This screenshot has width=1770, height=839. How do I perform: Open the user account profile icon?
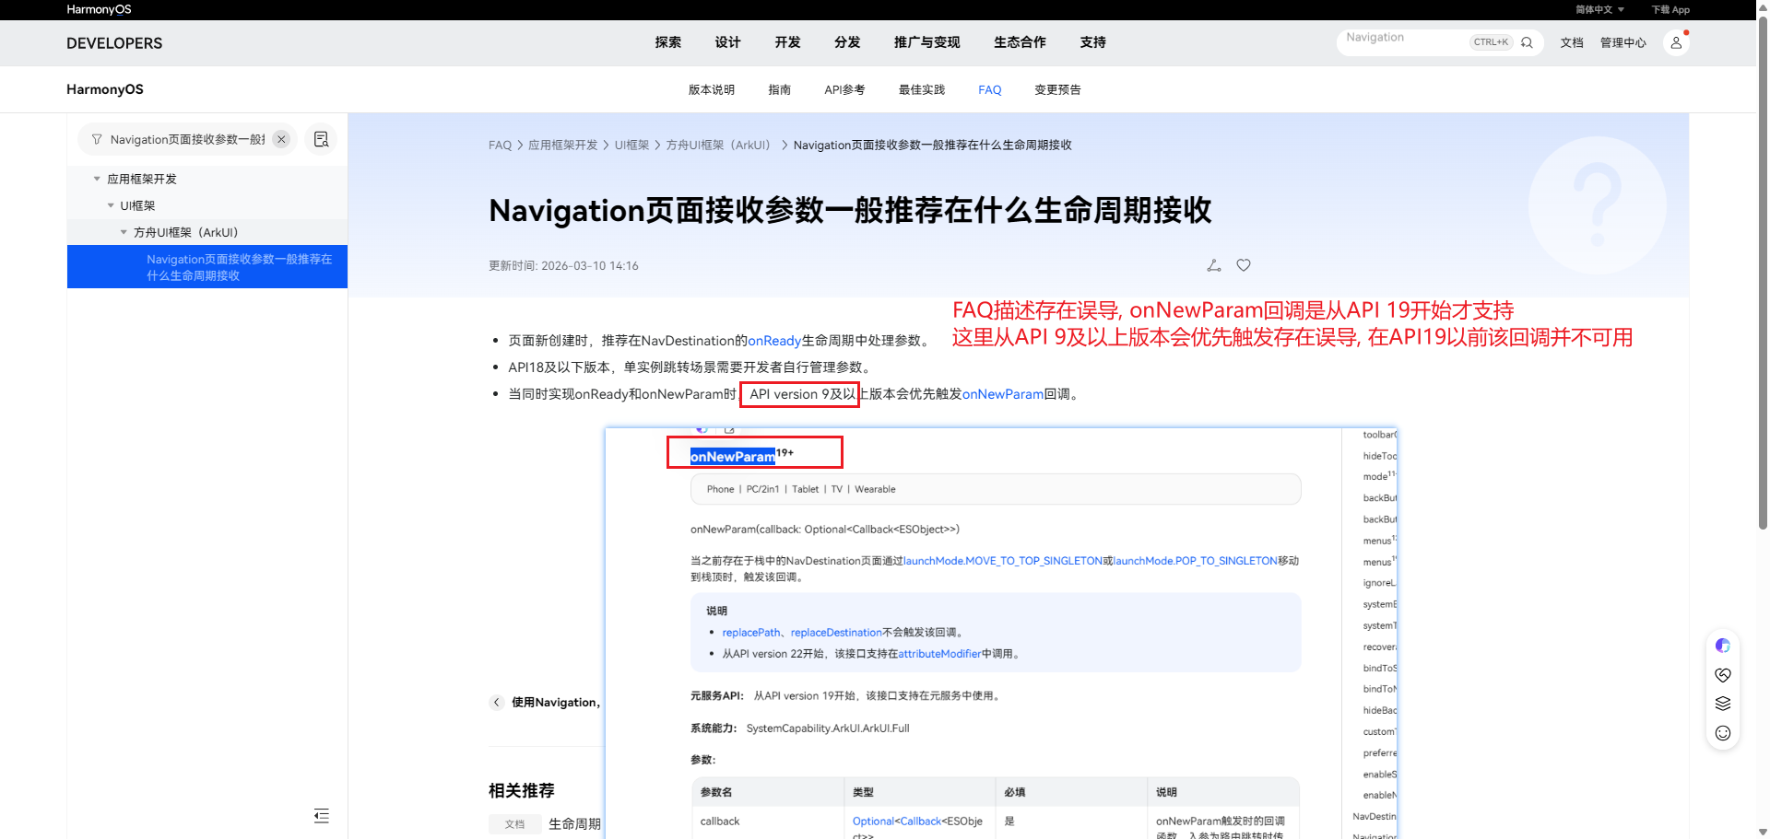coord(1676,42)
